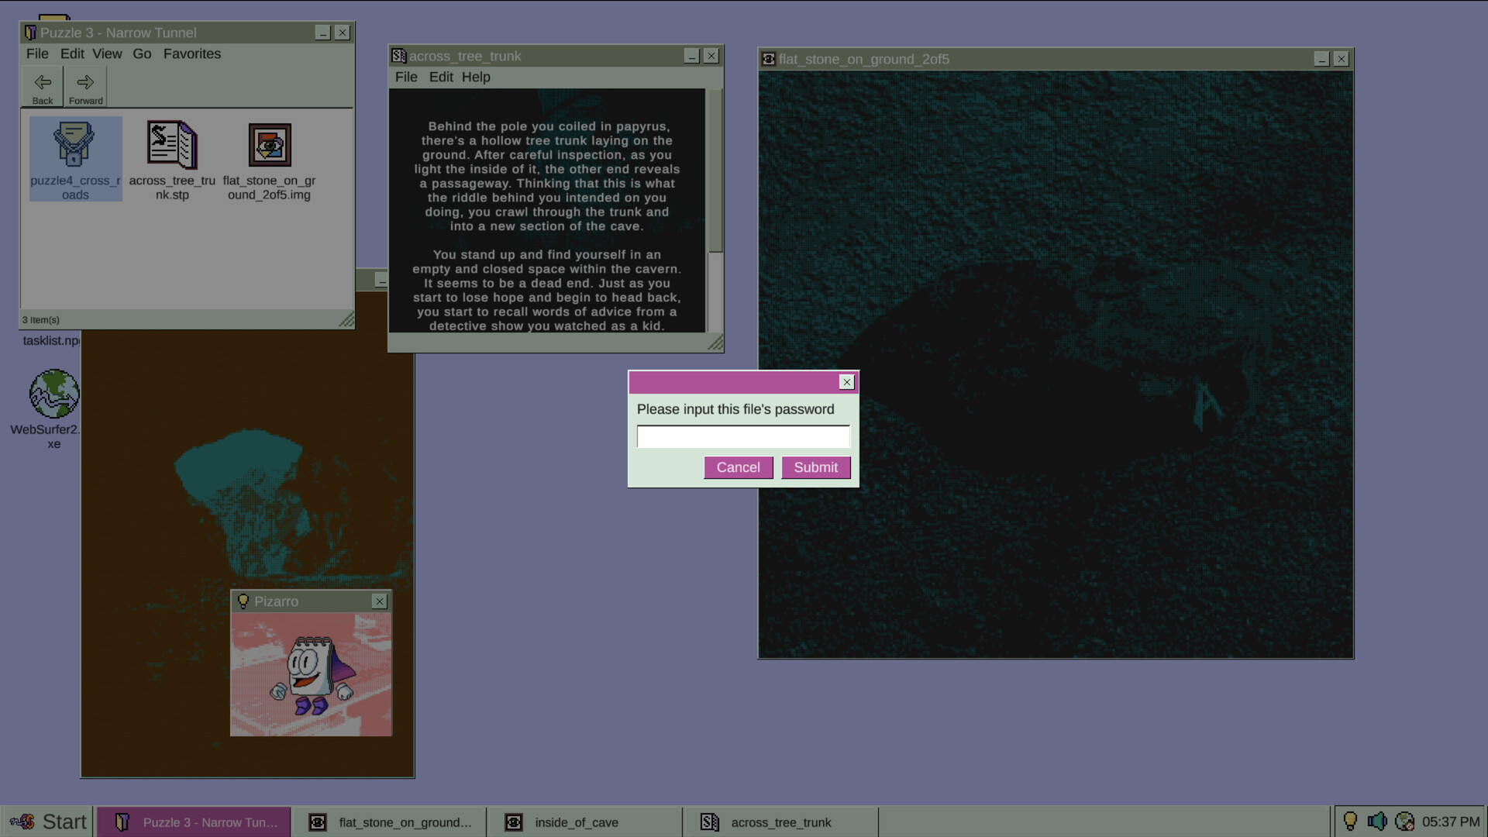Open the Help menu in across_tree_trunk window

(x=476, y=77)
